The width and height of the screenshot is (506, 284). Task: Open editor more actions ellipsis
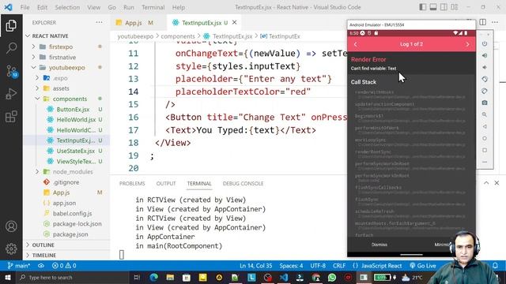pos(495,22)
